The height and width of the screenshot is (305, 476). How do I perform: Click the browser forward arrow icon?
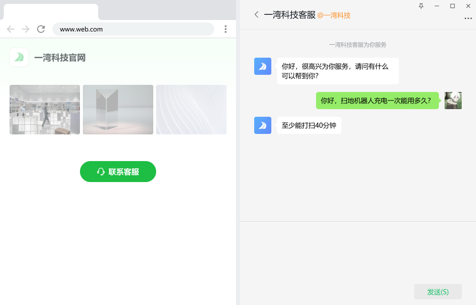pos(26,29)
